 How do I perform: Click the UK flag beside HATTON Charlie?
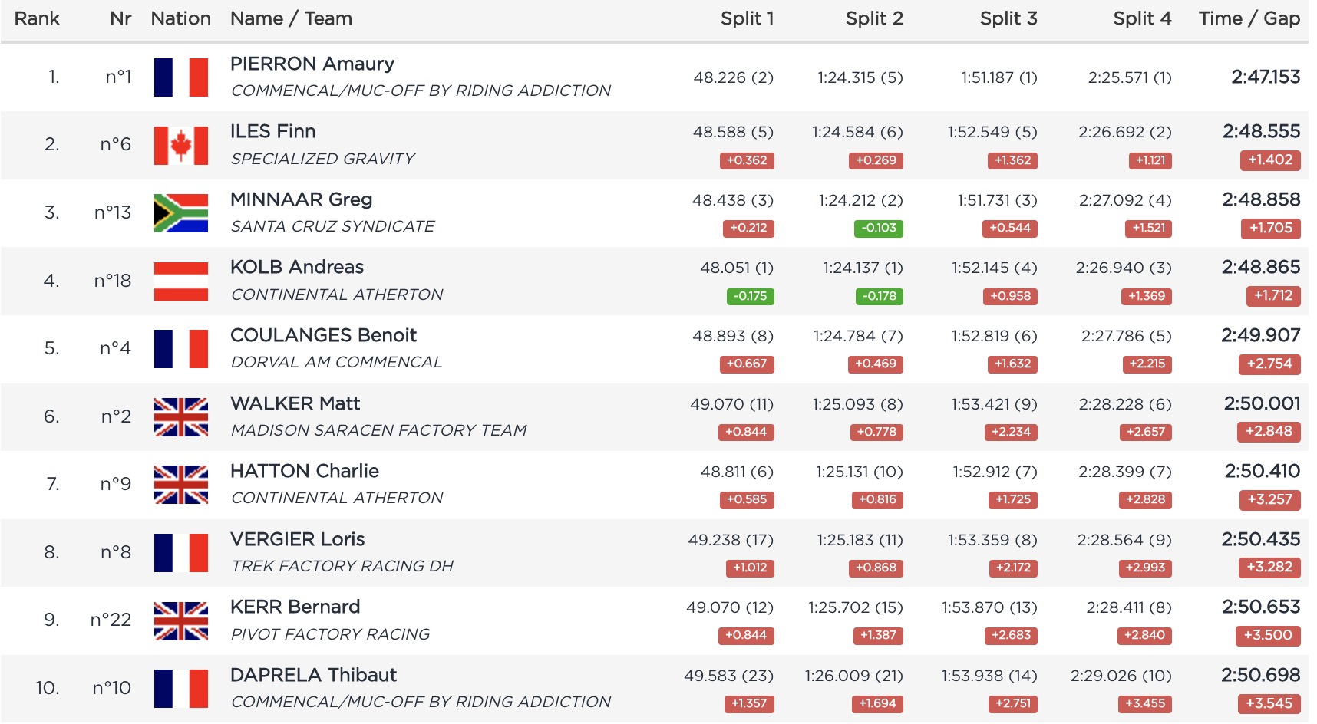pos(180,485)
